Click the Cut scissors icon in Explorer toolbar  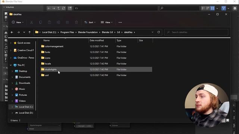(31, 22)
